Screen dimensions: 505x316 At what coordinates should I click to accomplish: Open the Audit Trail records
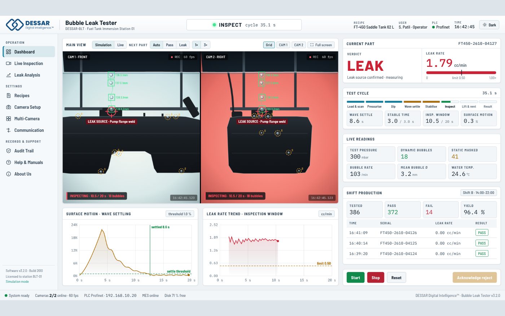pyautogui.click(x=29, y=151)
